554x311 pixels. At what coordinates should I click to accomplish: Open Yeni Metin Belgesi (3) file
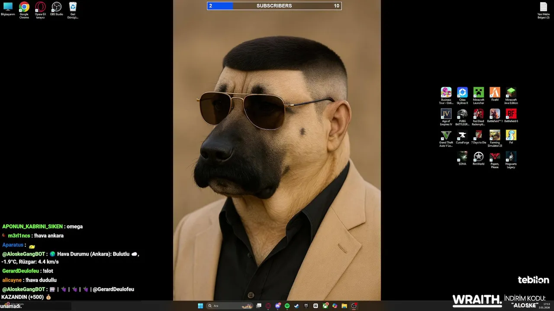544,10
